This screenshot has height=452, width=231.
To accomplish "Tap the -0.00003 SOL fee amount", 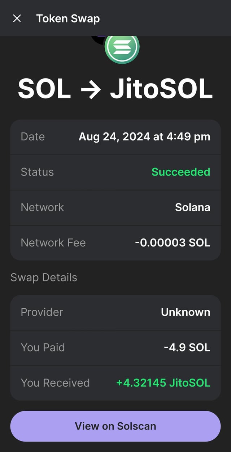I will (173, 242).
